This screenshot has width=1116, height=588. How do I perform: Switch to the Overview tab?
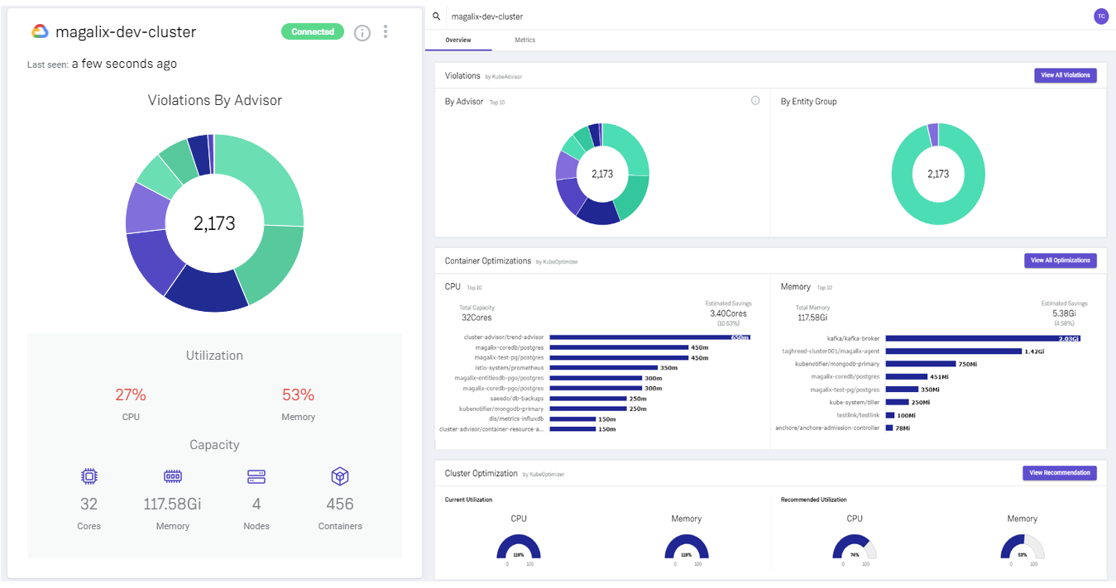[x=458, y=41]
